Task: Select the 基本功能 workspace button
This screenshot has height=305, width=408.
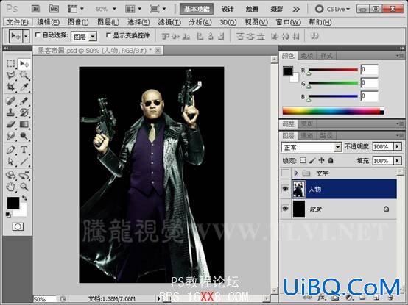Action: coord(197,9)
